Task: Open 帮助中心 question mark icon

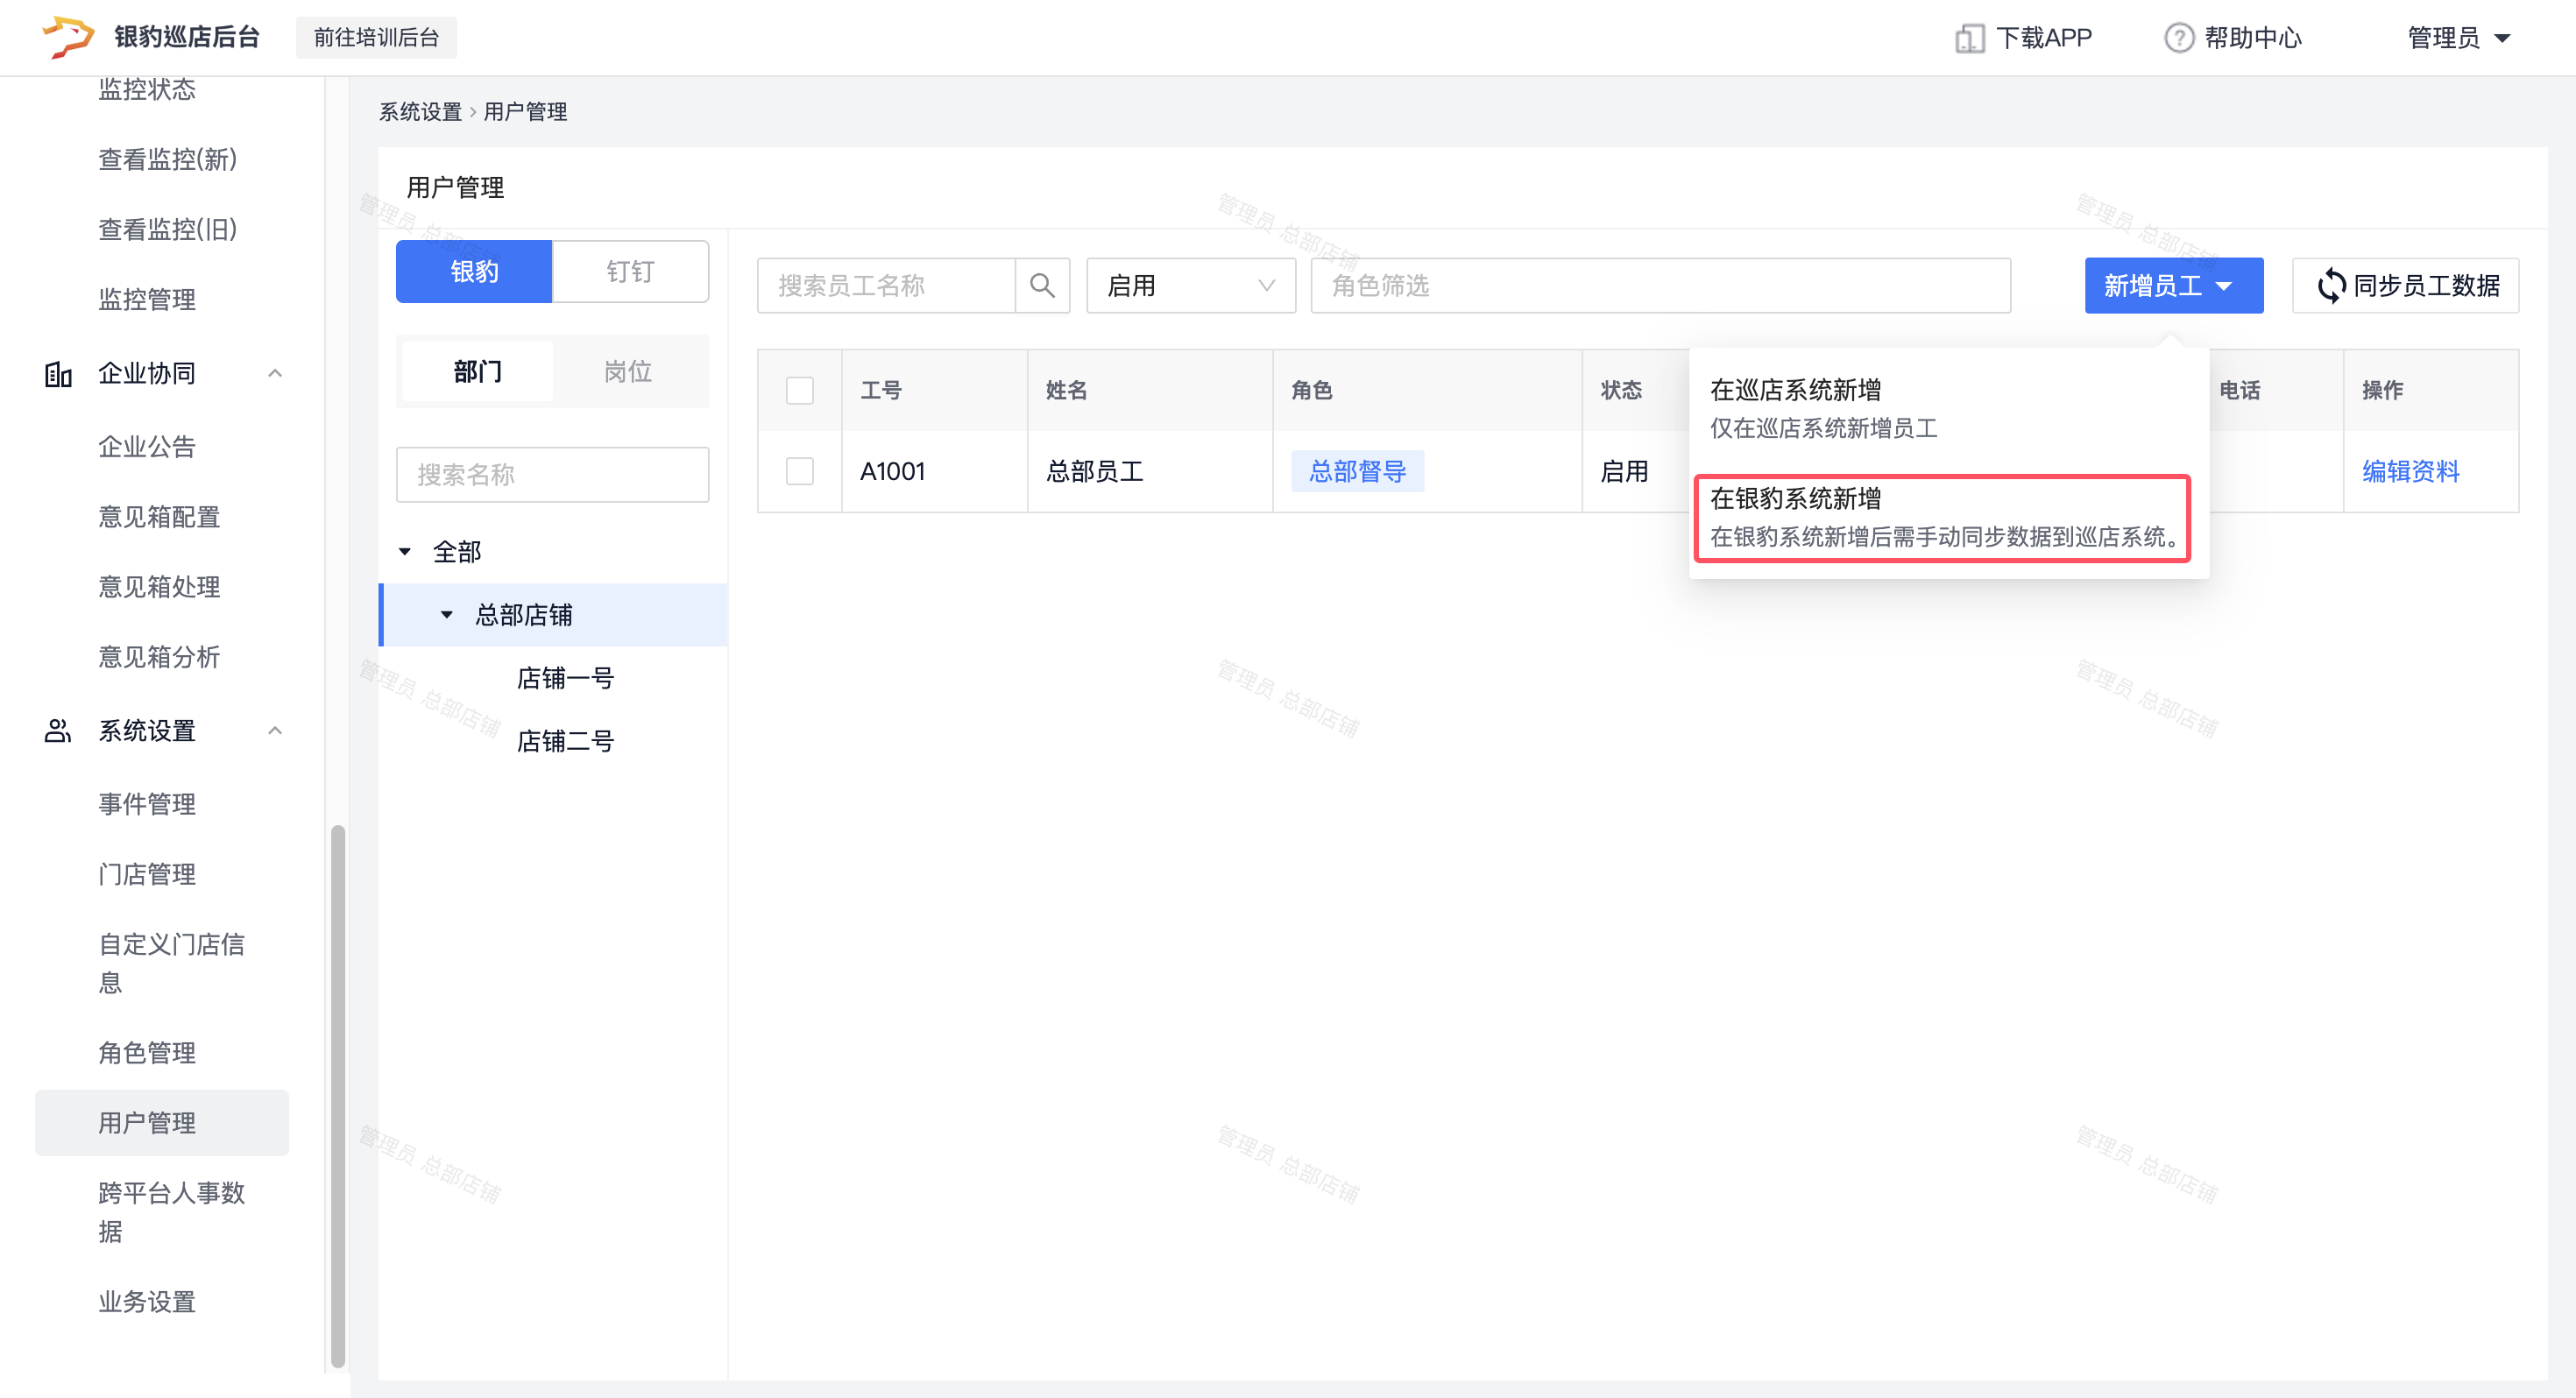Action: coord(2178,38)
